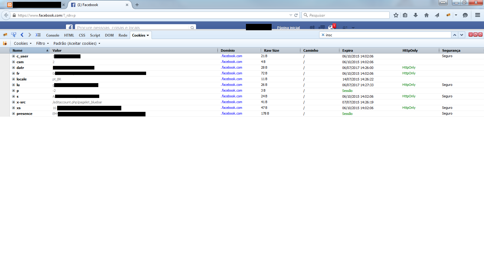Open the Firefox hamburger menu
This screenshot has width=484, height=260.
pyautogui.click(x=478, y=15)
